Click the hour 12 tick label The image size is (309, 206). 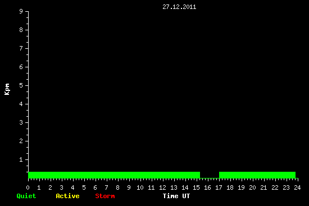point(162,187)
